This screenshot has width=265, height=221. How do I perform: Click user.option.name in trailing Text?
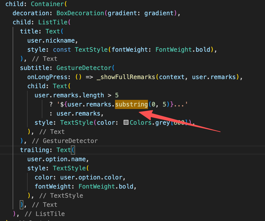coord(56,159)
